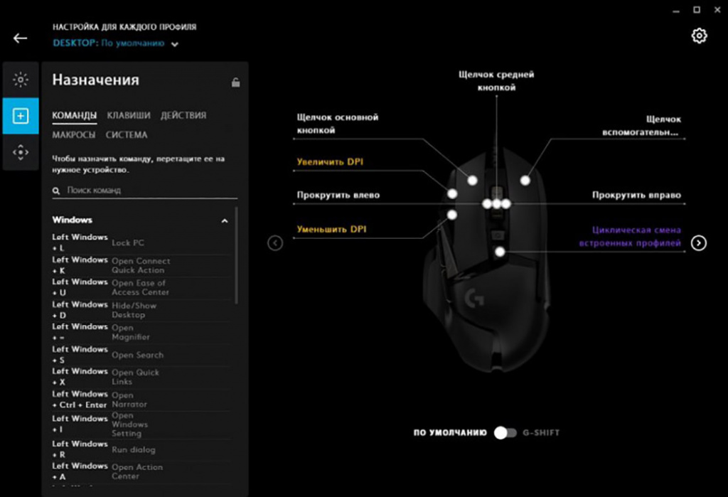Switch to the ДЕЙСТВИЯ tab
Image resolution: width=728 pixels, height=497 pixels.
coord(183,115)
